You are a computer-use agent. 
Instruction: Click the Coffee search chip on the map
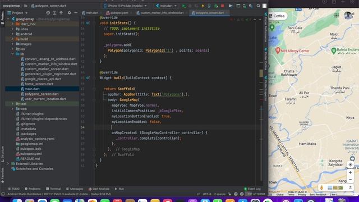point(277,16)
